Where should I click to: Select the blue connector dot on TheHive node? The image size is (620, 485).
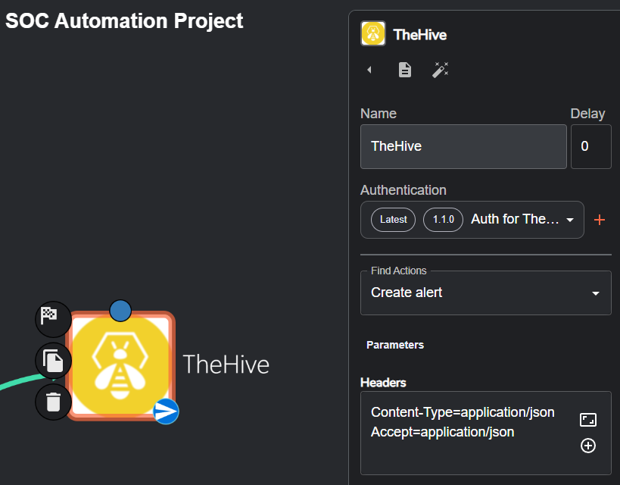click(120, 311)
